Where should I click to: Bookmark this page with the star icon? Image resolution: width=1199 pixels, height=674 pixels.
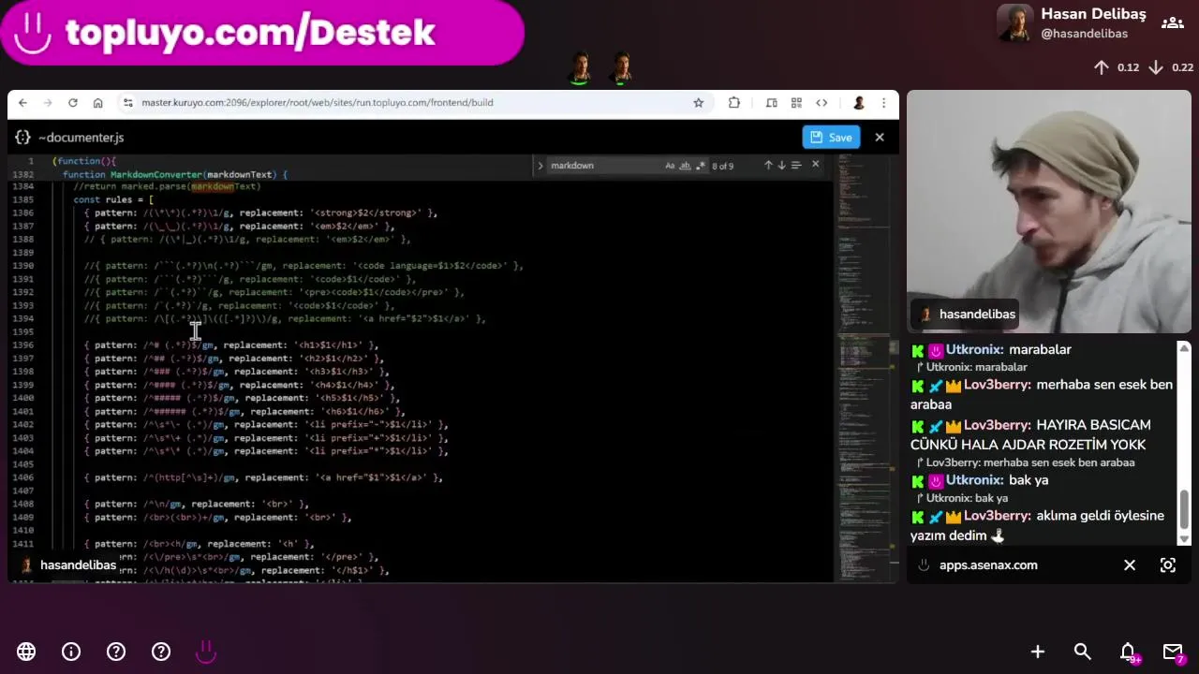pos(698,103)
